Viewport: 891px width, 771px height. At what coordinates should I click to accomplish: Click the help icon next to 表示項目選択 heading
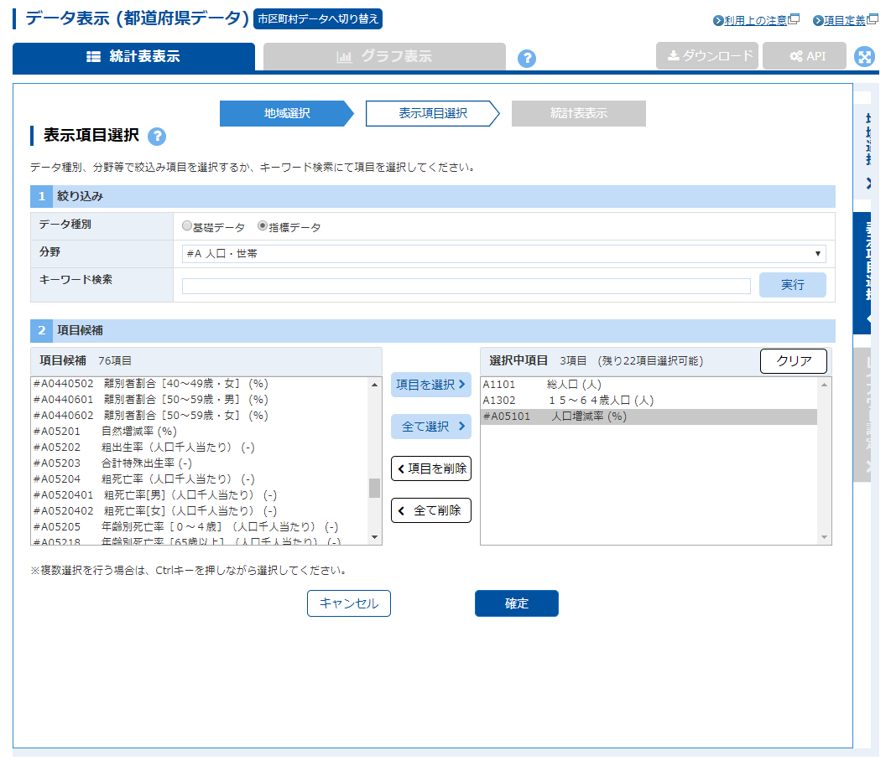(157, 137)
